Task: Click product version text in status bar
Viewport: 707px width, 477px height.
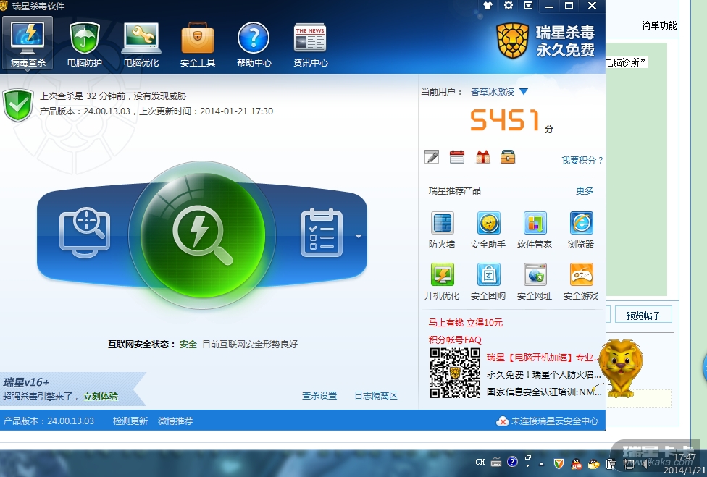Action: [x=49, y=421]
